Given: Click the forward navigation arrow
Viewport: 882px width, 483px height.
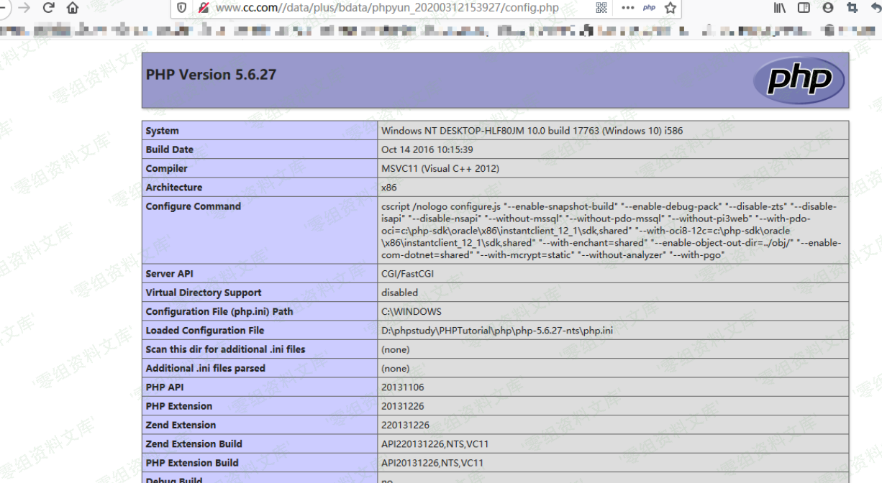Looking at the screenshot, I should (x=24, y=8).
